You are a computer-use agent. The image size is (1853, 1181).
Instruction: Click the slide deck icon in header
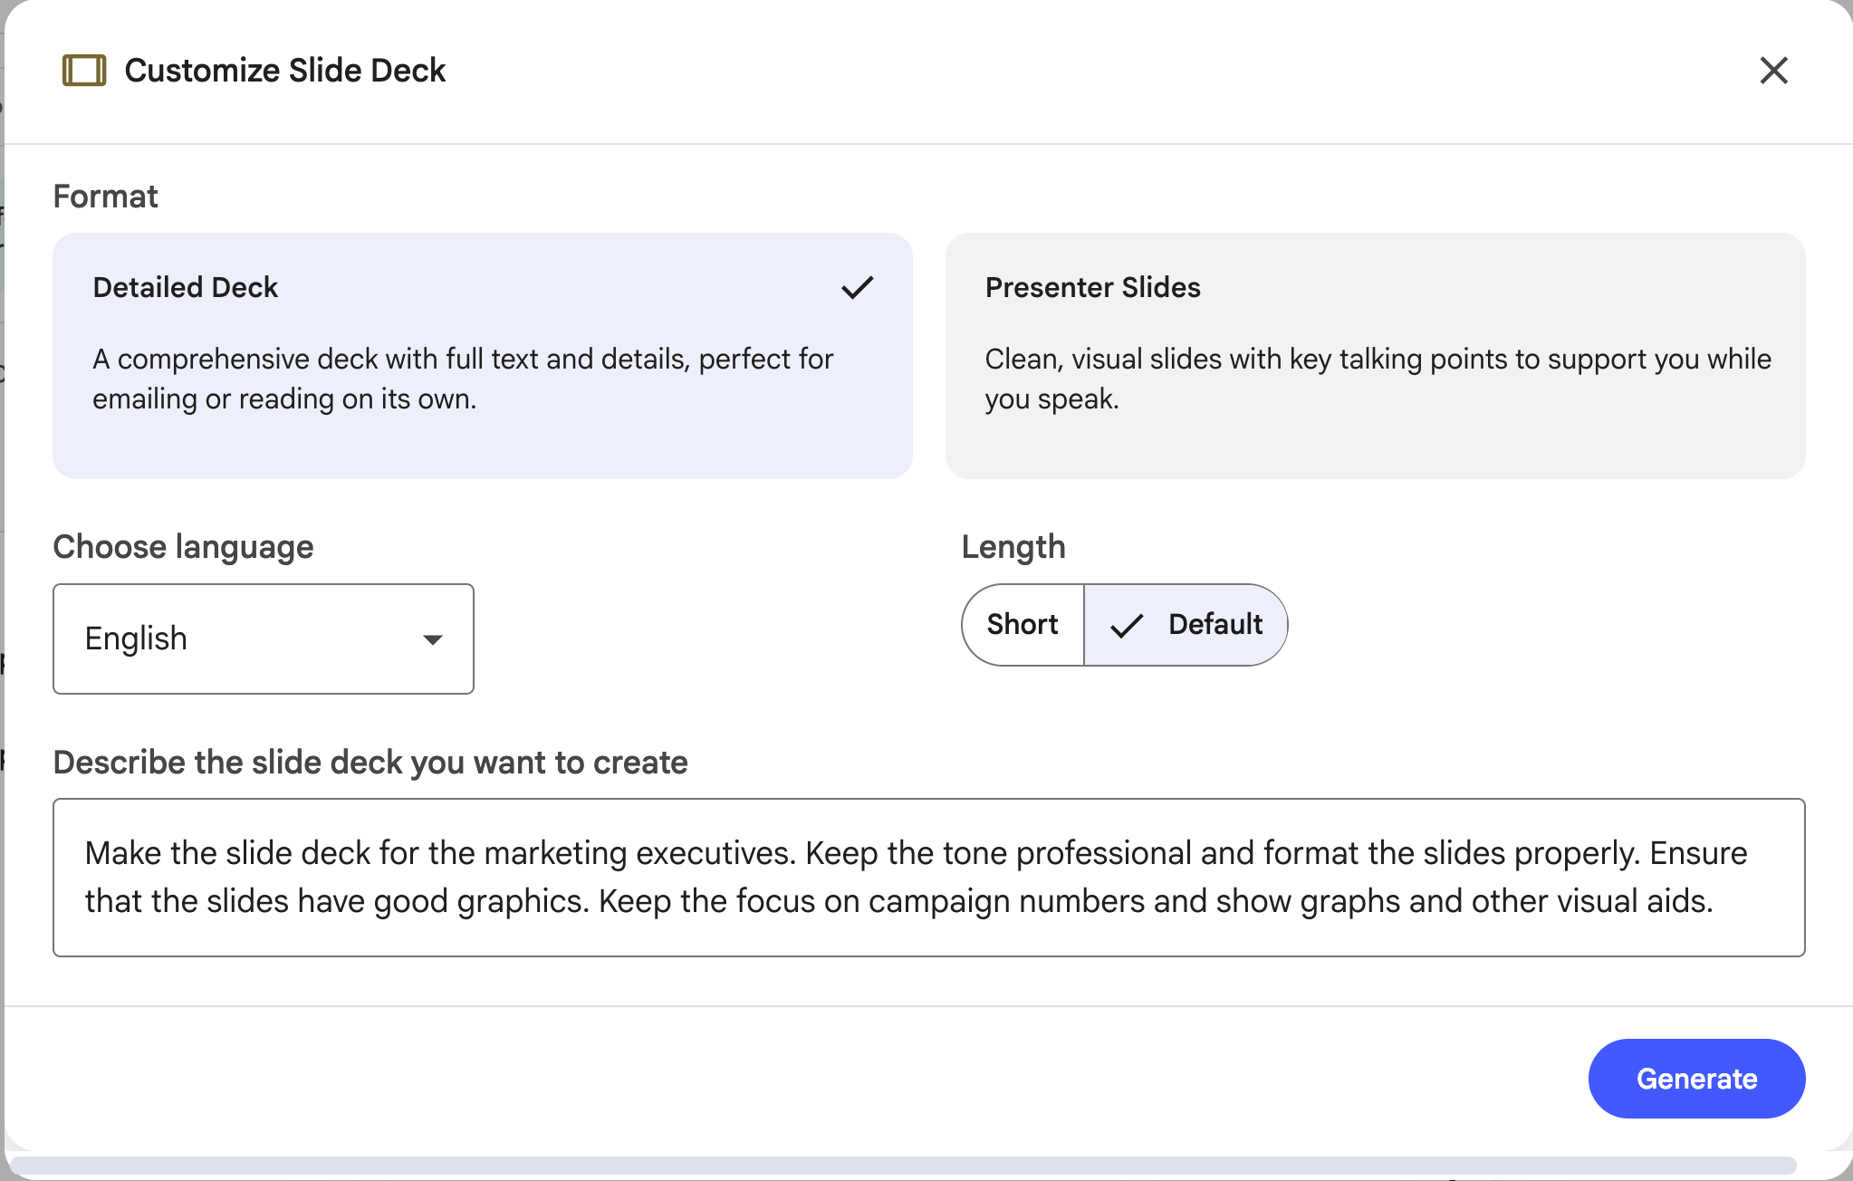coord(84,71)
